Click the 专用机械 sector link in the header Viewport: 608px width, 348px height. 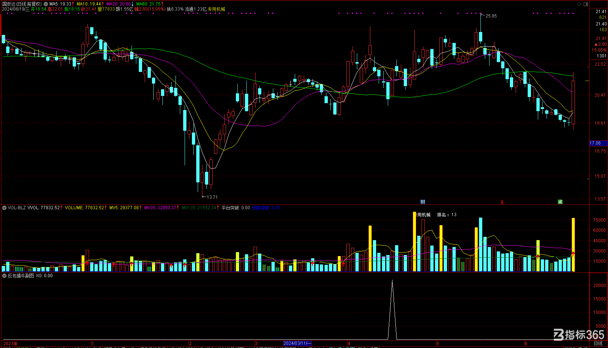[x=217, y=9]
